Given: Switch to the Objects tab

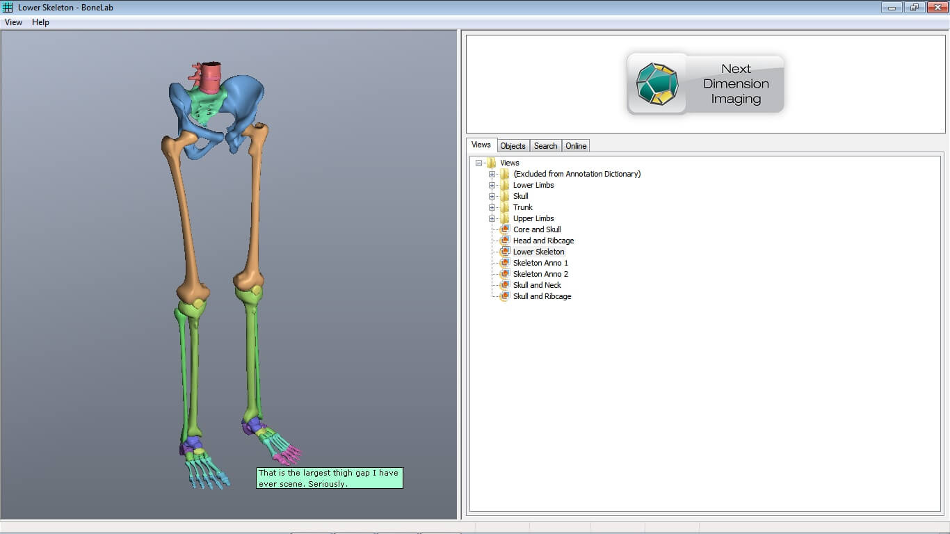Looking at the screenshot, I should click(513, 146).
